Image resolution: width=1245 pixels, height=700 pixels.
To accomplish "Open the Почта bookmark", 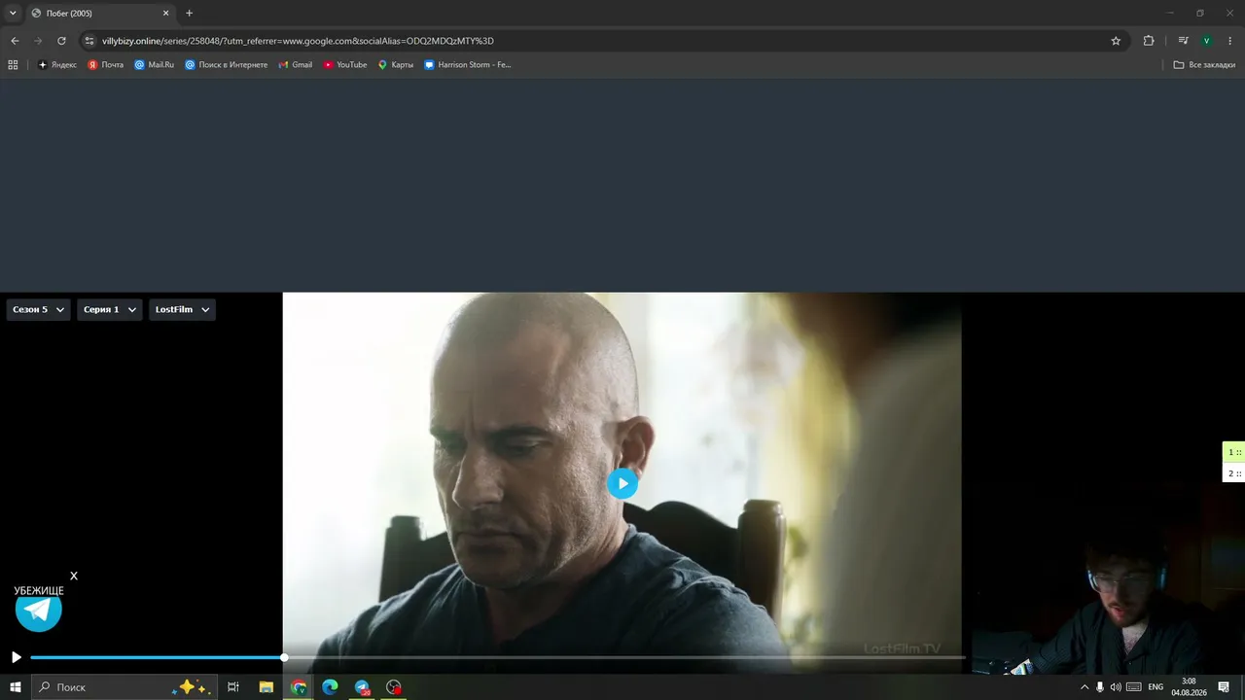I will click(106, 65).
